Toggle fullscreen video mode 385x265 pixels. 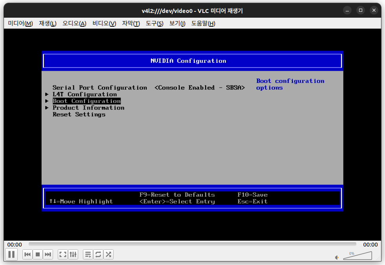[63, 254]
